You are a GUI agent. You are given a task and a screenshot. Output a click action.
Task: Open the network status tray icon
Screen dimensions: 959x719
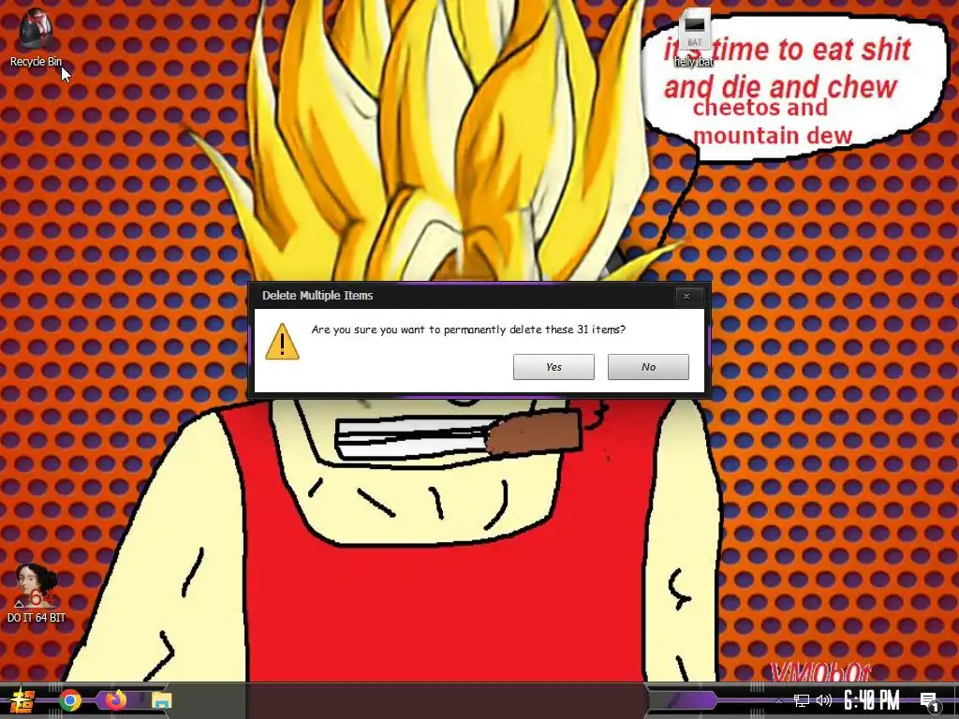[x=802, y=700]
